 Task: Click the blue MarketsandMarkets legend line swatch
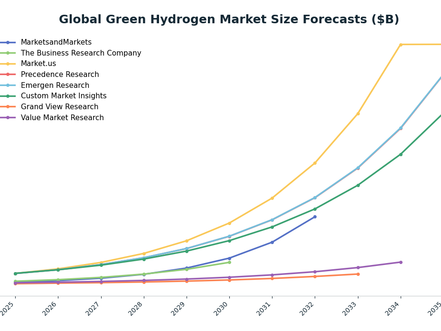point(8,42)
